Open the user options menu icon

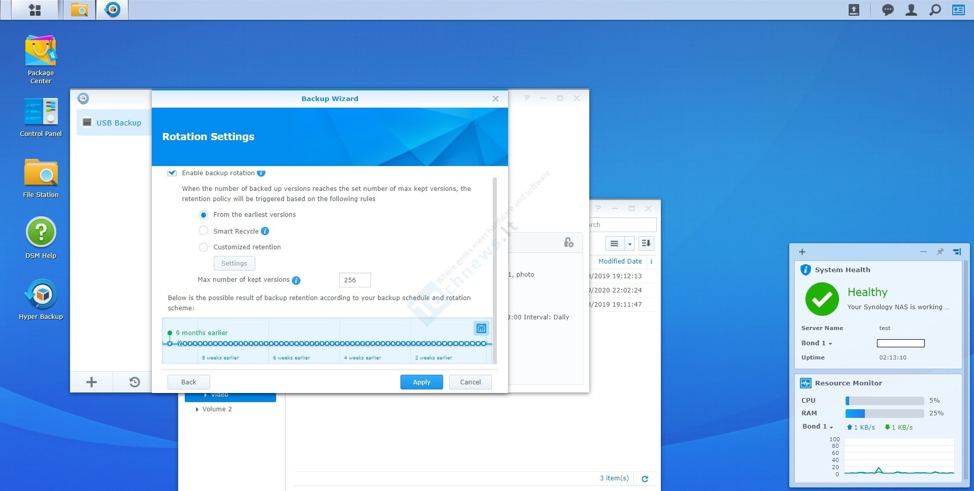(911, 10)
